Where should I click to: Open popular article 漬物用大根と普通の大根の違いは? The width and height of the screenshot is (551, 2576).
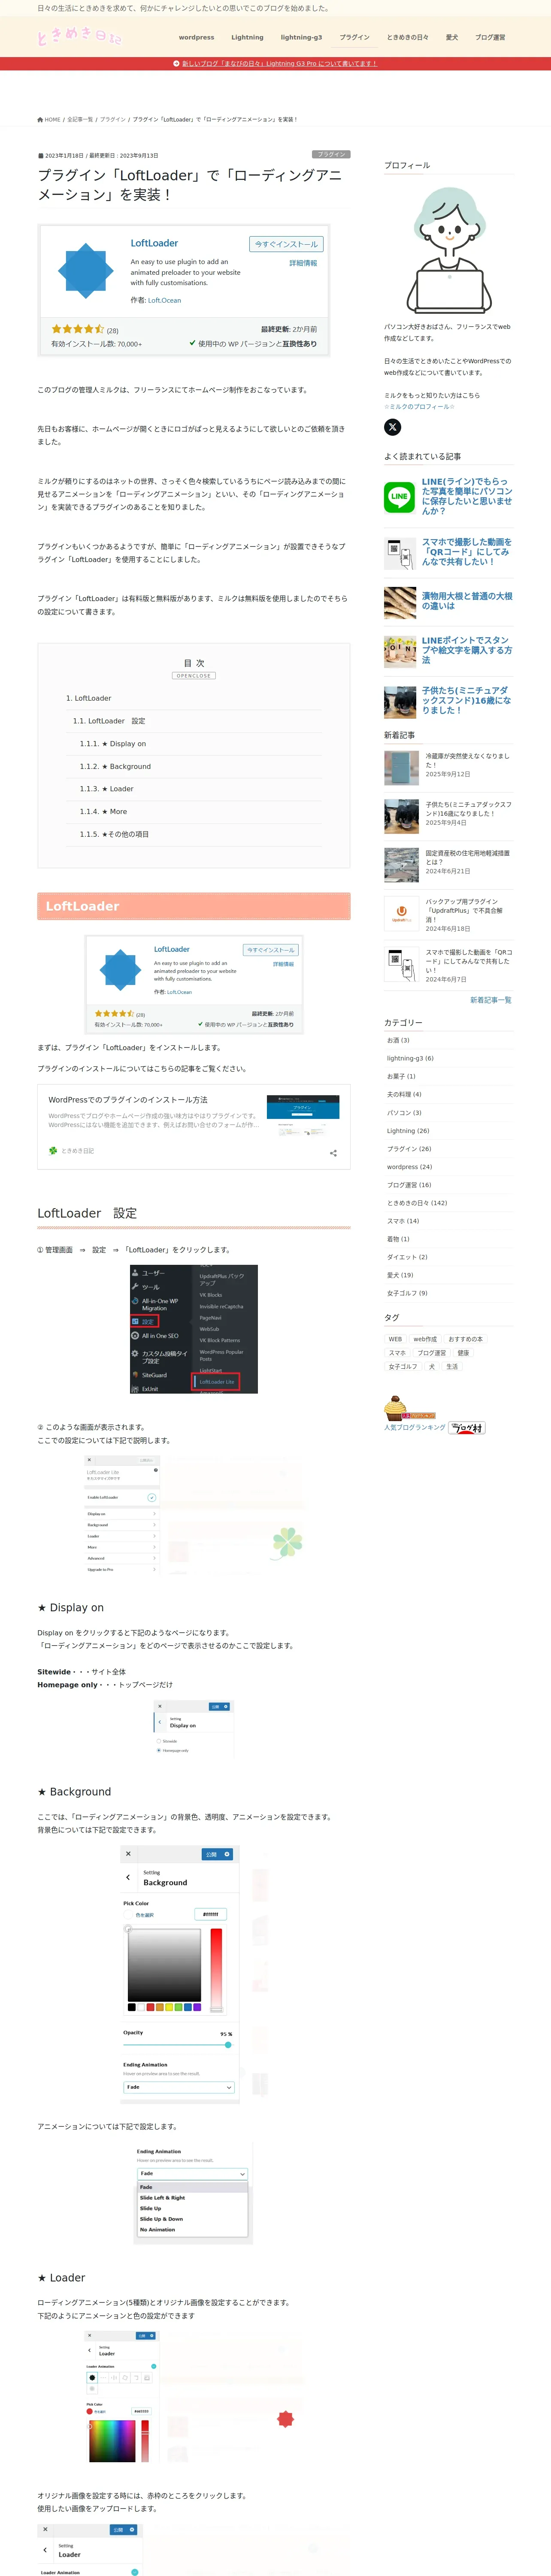(467, 601)
